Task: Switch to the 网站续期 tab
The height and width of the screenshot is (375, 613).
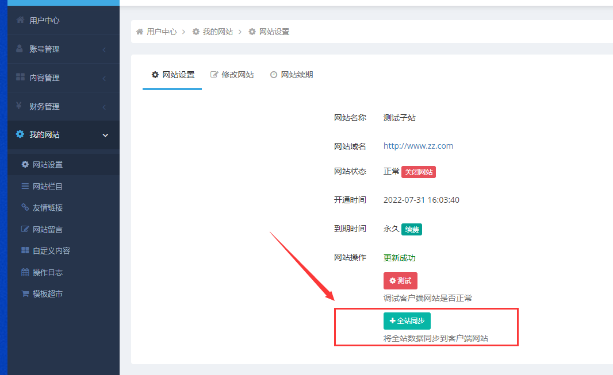Action: tap(292, 75)
